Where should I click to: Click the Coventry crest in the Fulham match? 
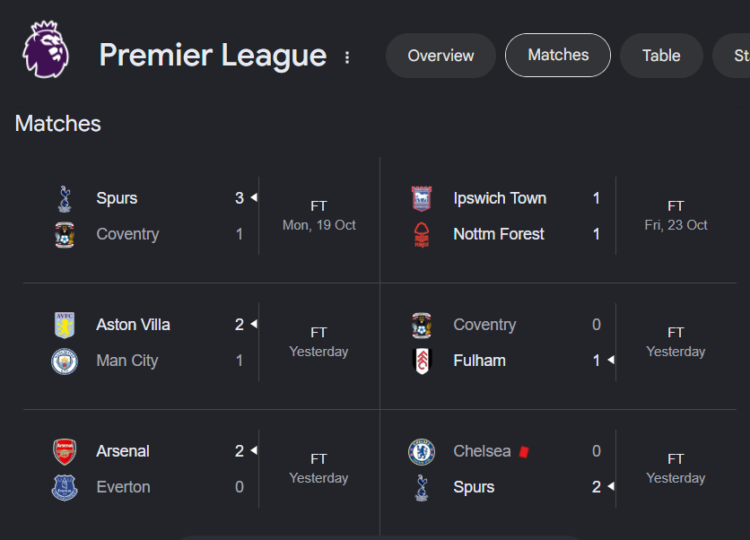point(422,325)
